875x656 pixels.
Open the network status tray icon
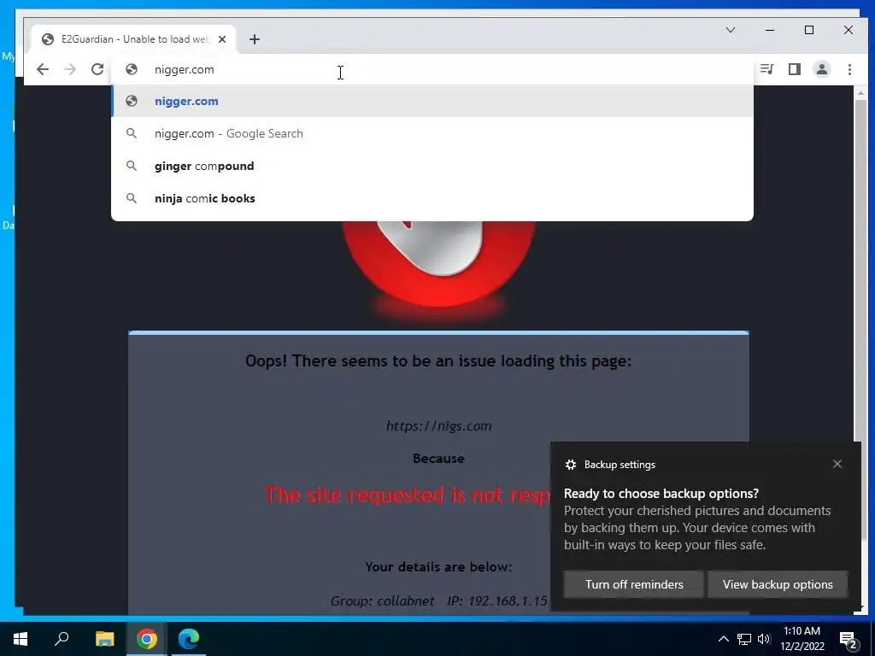(x=744, y=639)
